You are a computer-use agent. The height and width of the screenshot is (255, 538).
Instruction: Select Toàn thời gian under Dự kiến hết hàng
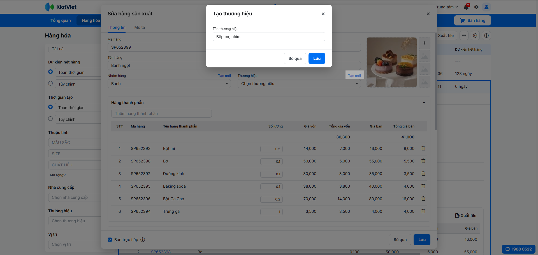tap(50, 72)
